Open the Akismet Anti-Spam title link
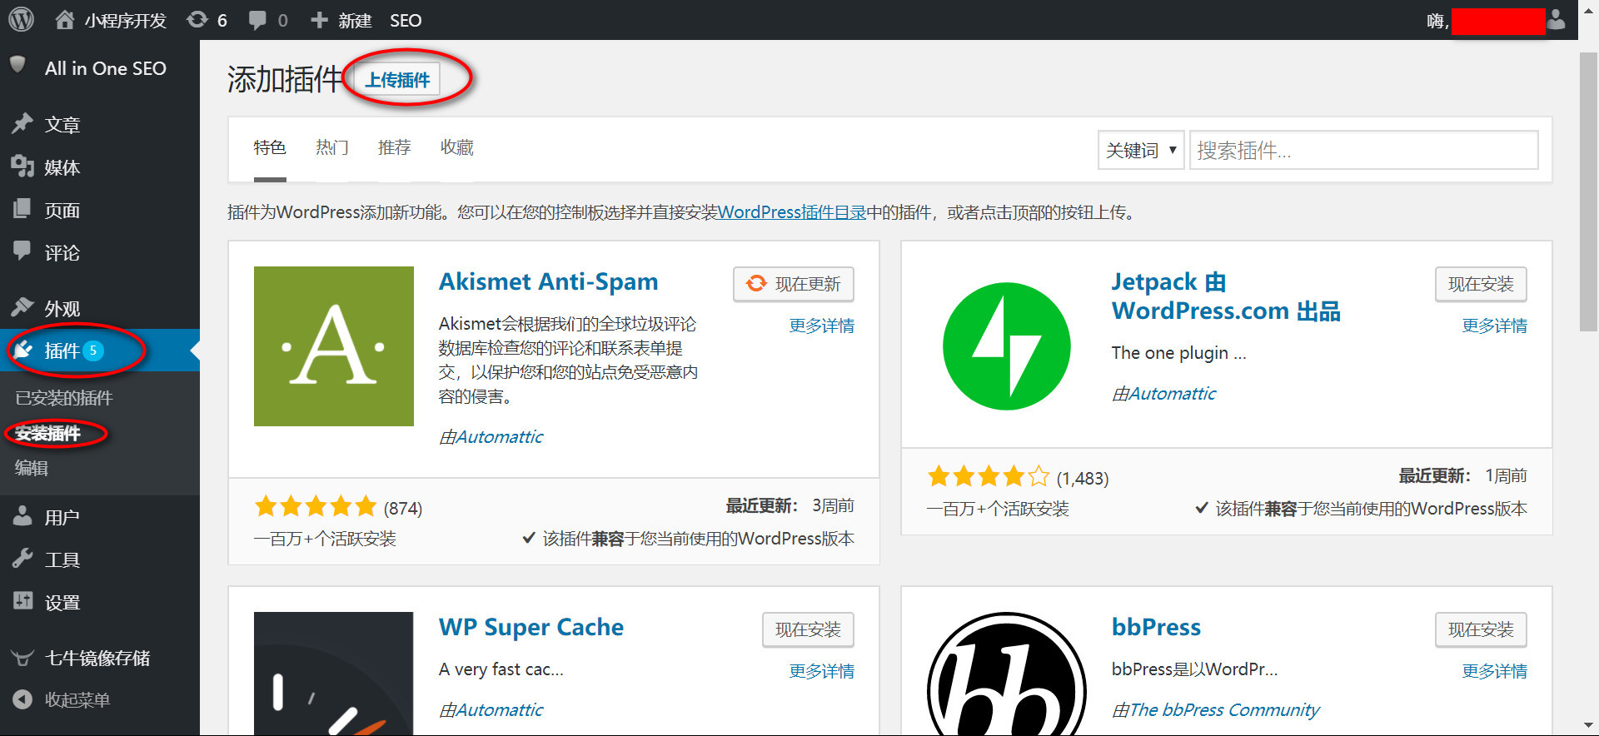This screenshot has width=1599, height=736. [549, 281]
